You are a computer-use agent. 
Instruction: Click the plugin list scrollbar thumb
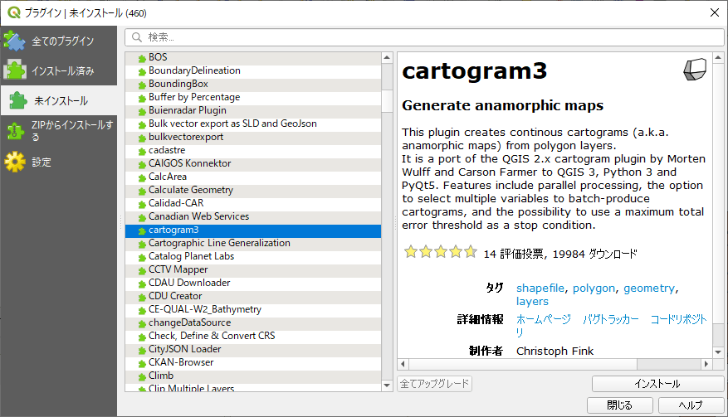coord(387,101)
